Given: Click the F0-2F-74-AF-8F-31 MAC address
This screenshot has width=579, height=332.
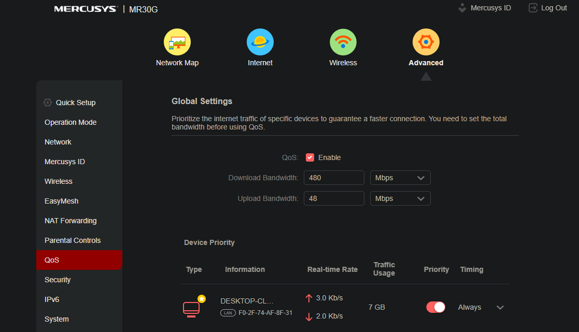Looking at the screenshot, I should 265,313.
